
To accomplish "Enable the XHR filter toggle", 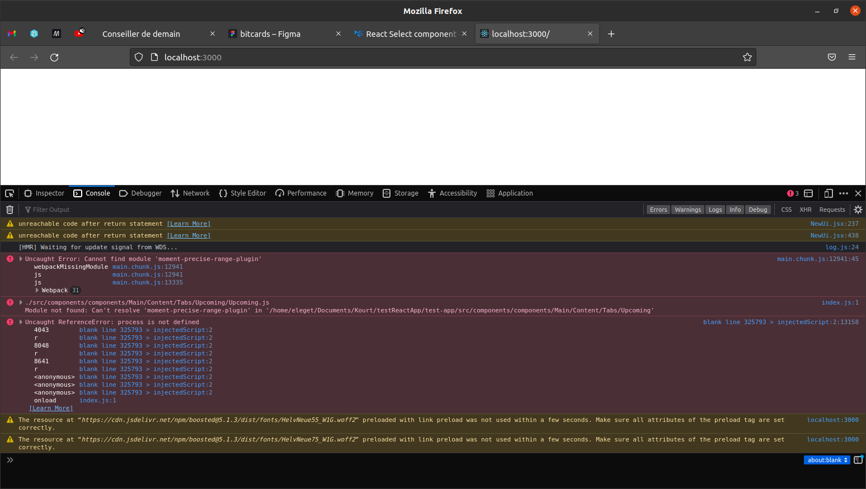I will point(805,210).
